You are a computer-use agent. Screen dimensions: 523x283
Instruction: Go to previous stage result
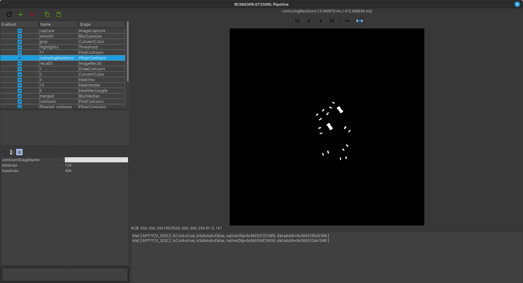click(309, 21)
